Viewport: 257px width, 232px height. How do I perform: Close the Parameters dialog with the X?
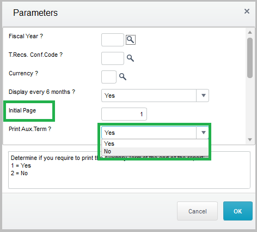point(247,11)
